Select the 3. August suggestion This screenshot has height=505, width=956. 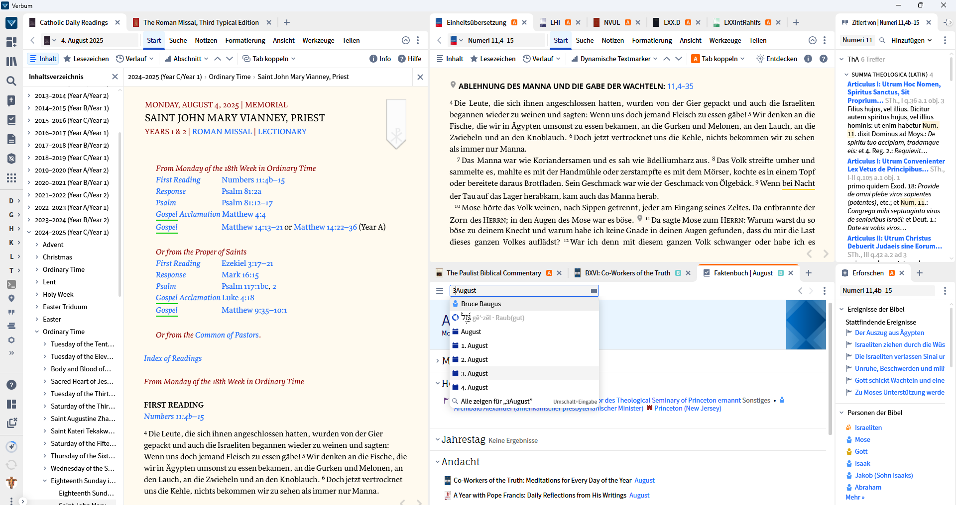coord(524,373)
